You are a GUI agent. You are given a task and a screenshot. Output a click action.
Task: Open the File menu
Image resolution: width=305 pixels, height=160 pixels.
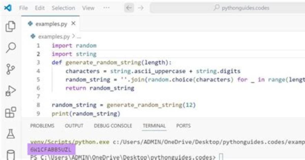[x=24, y=8]
